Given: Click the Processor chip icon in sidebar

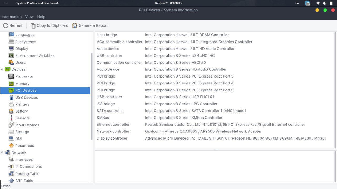Looking at the screenshot, I should pos(11,76).
